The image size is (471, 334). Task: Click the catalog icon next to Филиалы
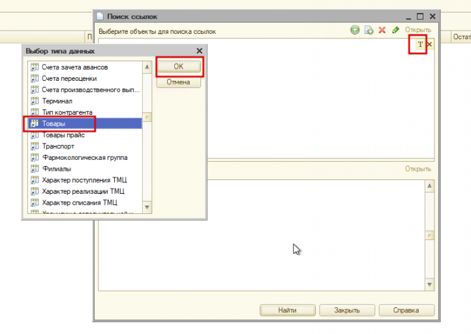[35, 168]
